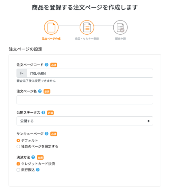This screenshot has width=169, height=190.
Task: Uncheck クレジットカード決済 checkbox
Action: click(x=18, y=164)
